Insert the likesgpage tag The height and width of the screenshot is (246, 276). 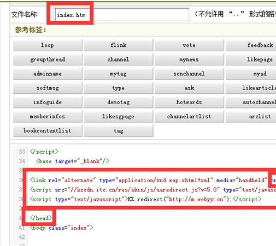[119, 116]
